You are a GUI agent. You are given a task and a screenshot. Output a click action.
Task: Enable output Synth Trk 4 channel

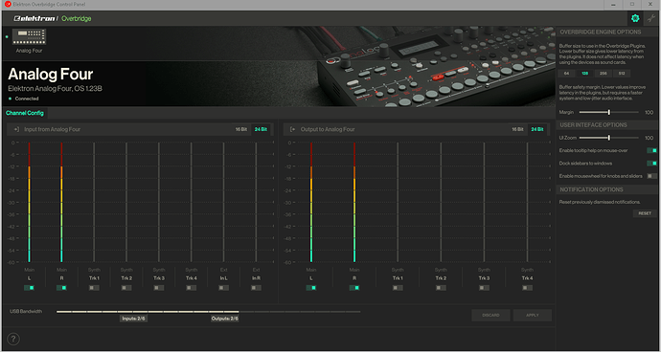pos(527,288)
